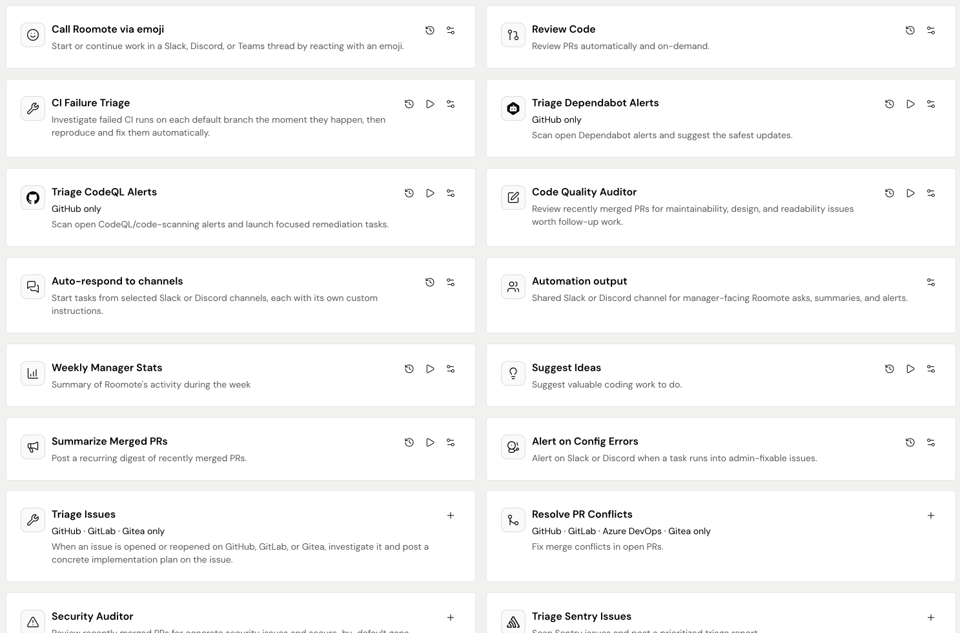Click the megaphone icon for Summarize Merged PRs
Viewport: 960px width, 633px height.
point(33,447)
